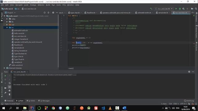Click the green inspection checkmark indicator

pos(194,15)
